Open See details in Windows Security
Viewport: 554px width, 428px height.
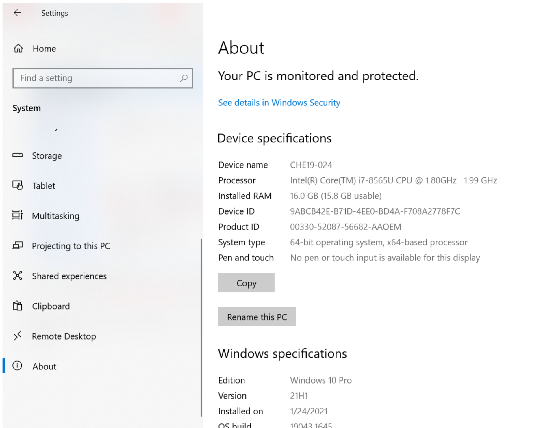[x=279, y=103]
